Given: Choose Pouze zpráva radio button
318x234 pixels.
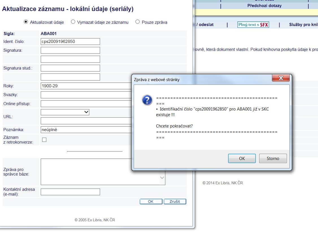Looking at the screenshot, I should pos(138,22).
